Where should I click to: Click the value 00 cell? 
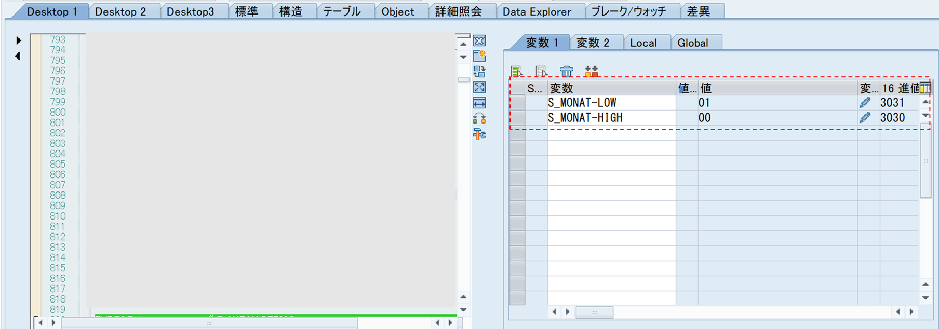click(777, 118)
